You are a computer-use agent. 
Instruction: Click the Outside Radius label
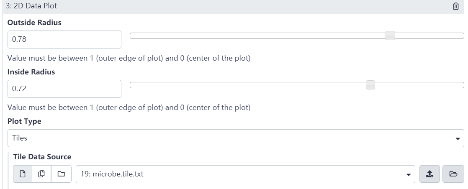point(34,23)
